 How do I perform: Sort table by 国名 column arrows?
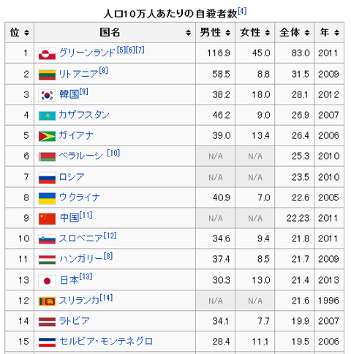(x=188, y=32)
